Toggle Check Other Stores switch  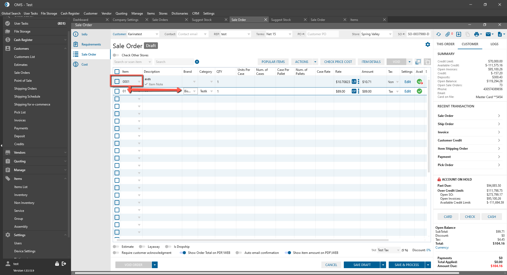[x=116, y=55]
